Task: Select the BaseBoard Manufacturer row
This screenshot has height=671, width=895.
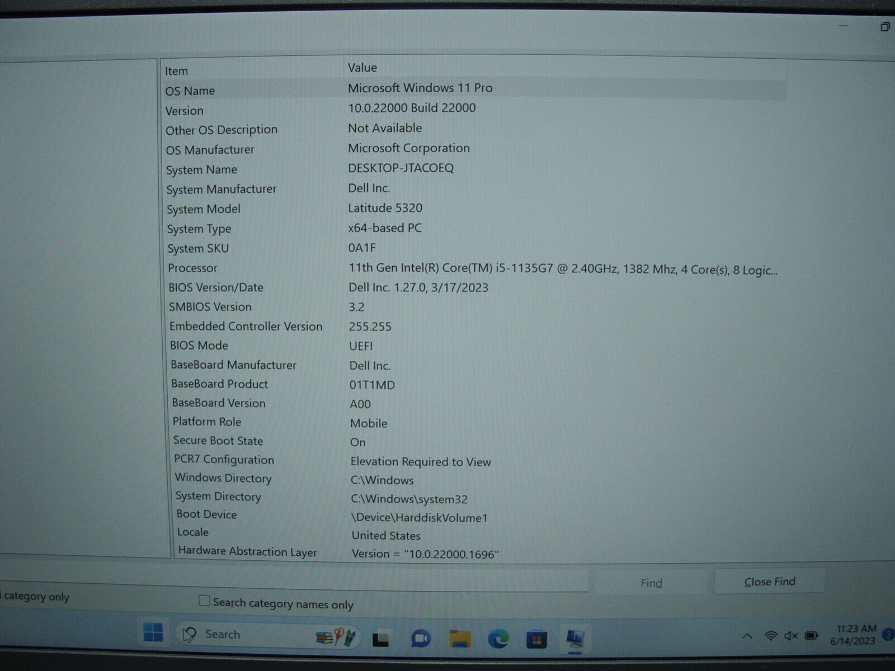Action: click(x=477, y=365)
